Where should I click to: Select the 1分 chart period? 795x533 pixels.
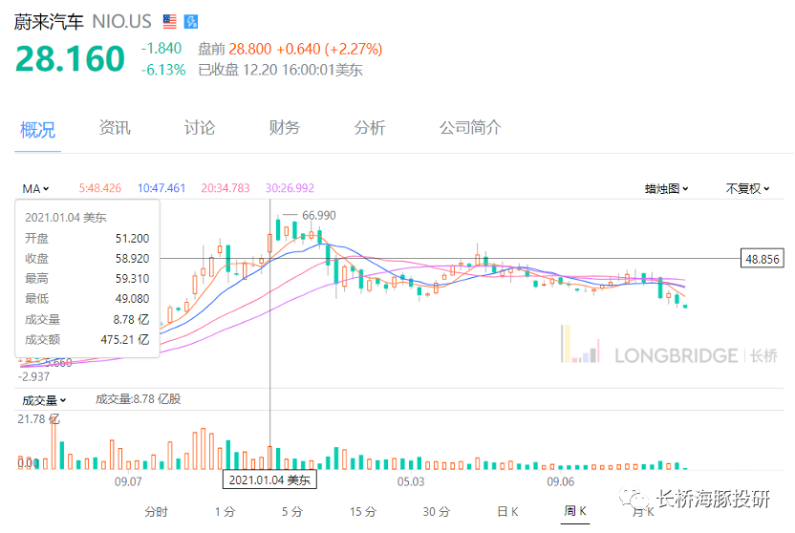pyautogui.click(x=225, y=512)
